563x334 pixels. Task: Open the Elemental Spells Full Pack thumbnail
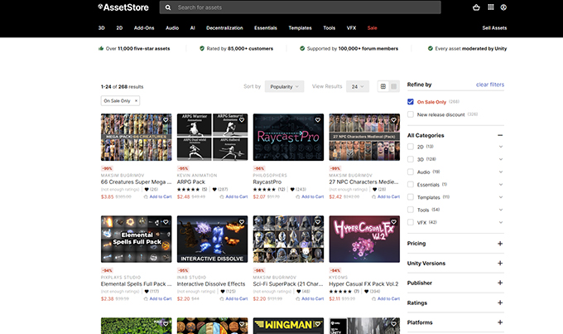point(136,239)
